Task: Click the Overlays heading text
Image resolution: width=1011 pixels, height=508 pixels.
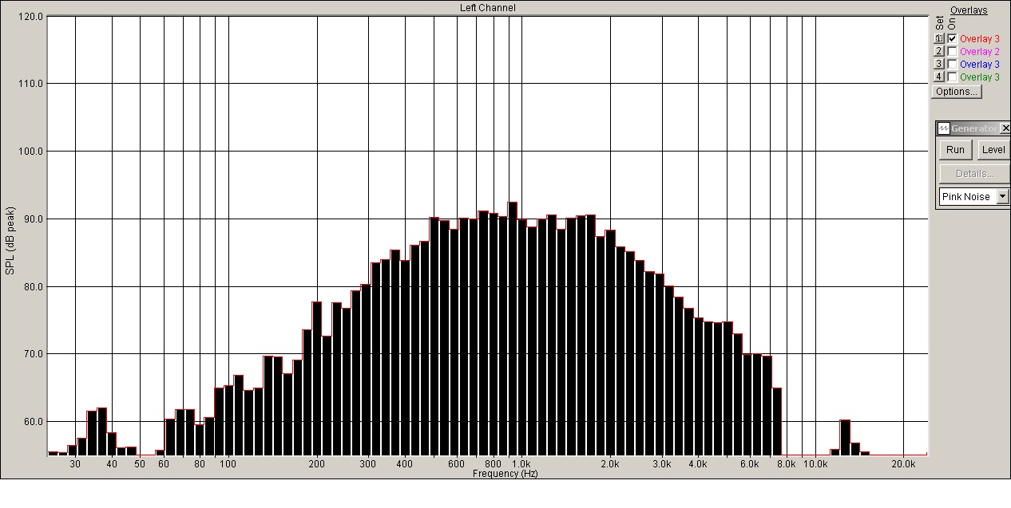Action: (x=969, y=10)
